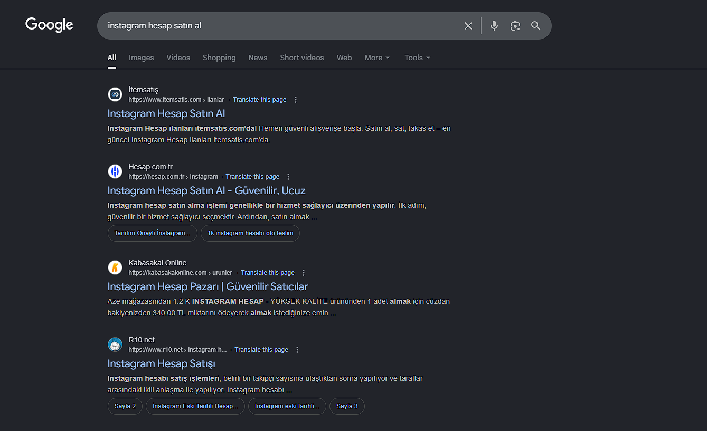This screenshot has height=431, width=707.
Task: Open more options for the İtemsatış result
Action: [x=296, y=100]
